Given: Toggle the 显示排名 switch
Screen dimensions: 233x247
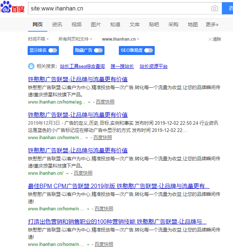Looking at the screenshot, I should click(x=53, y=50).
